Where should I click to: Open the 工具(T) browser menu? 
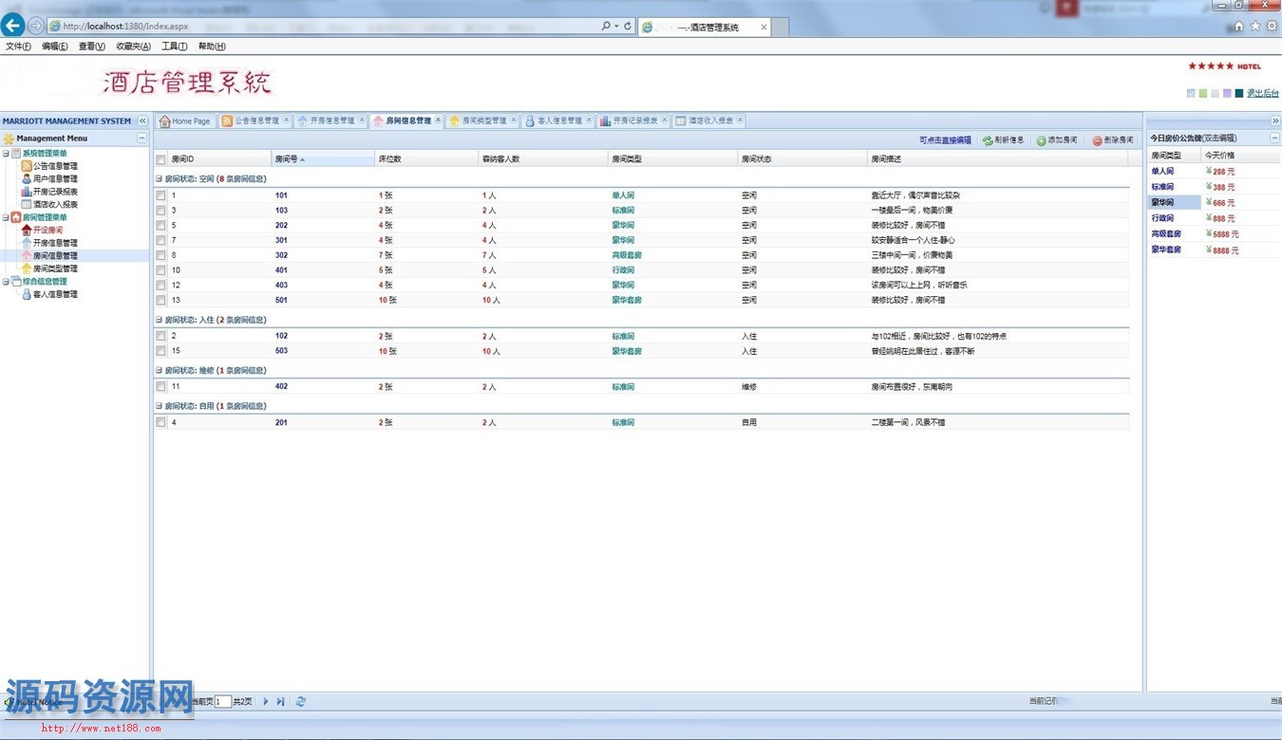coord(174,46)
